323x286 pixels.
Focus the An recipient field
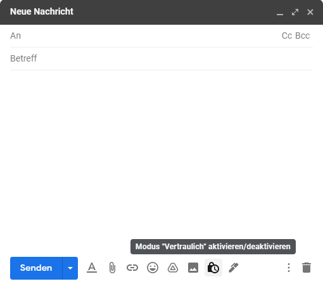(x=146, y=36)
